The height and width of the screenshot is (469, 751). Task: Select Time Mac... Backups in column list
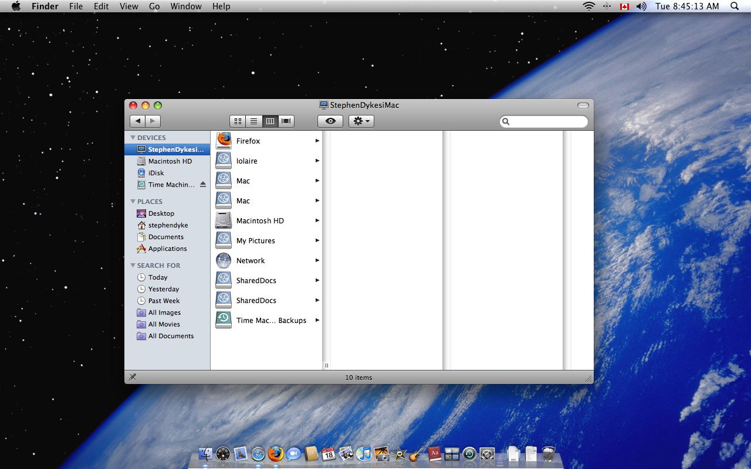click(x=267, y=320)
